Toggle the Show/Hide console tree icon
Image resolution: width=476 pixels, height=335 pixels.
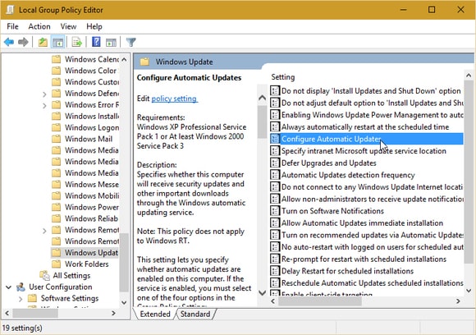tap(57, 42)
